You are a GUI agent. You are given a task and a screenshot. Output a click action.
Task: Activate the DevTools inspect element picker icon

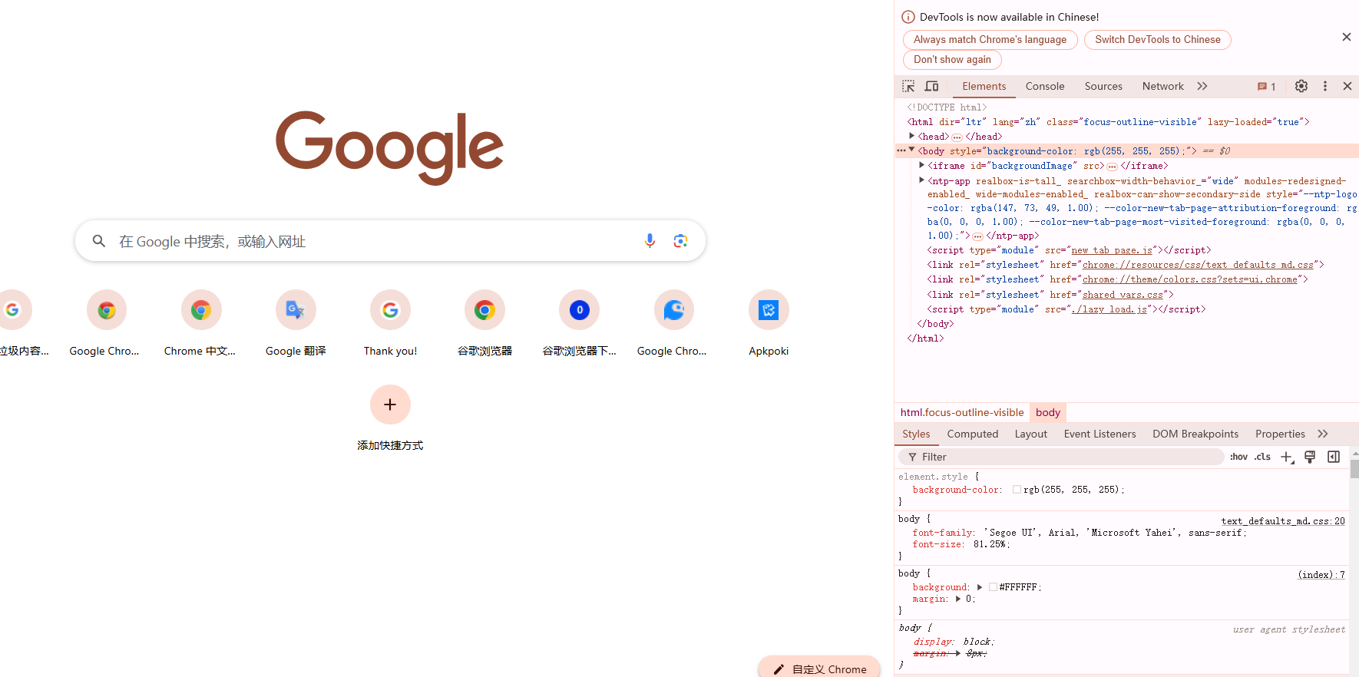[x=908, y=86]
